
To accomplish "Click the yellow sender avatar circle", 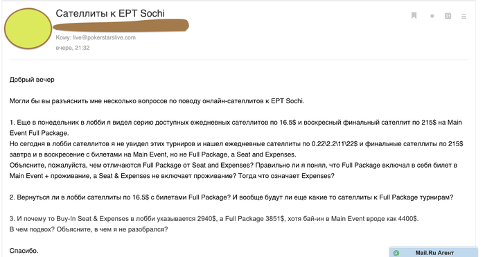I will [28, 28].
